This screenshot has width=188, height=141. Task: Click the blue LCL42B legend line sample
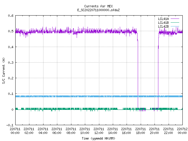(175, 26)
